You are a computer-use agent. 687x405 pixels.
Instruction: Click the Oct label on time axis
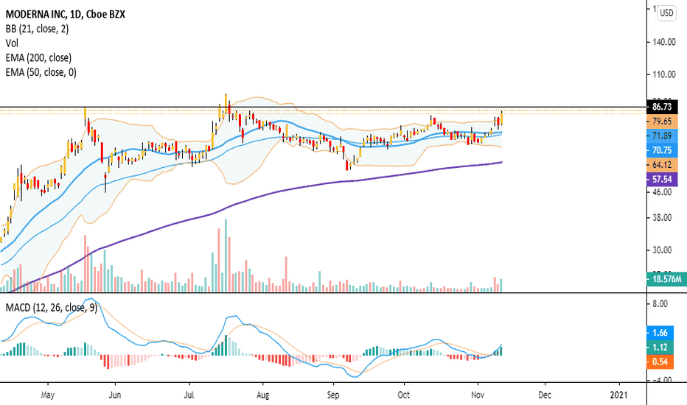coord(403,395)
